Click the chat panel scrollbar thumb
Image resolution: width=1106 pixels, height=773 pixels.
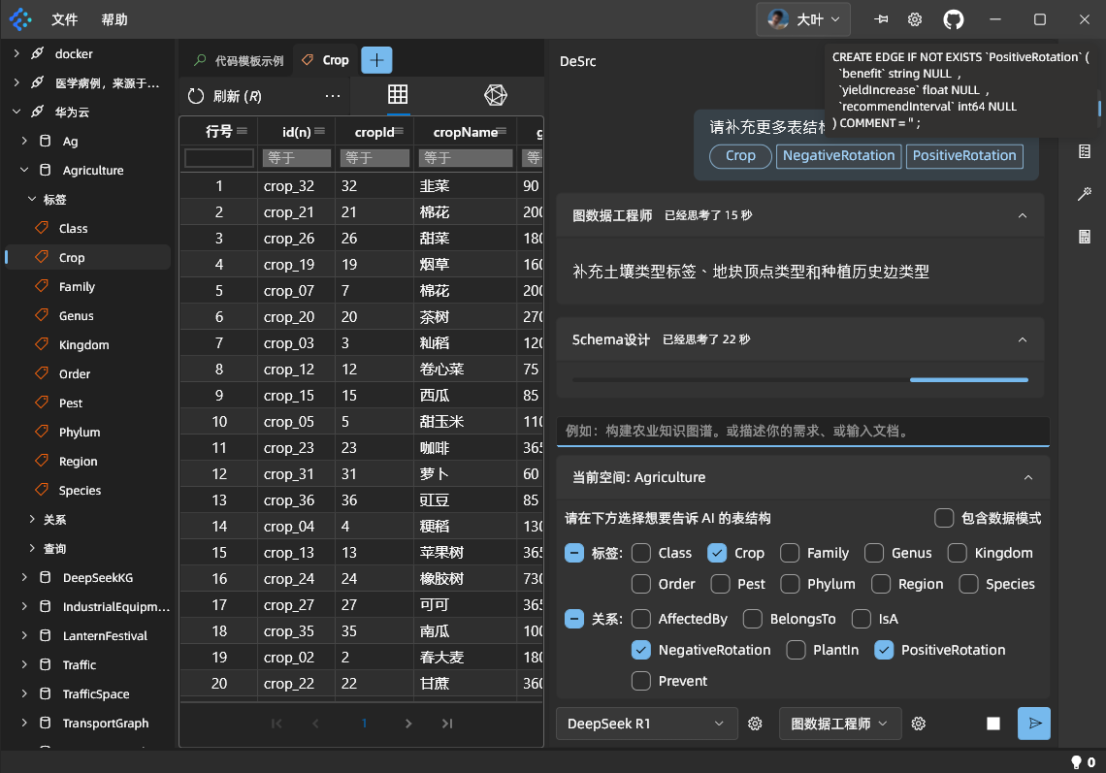coord(1099,108)
